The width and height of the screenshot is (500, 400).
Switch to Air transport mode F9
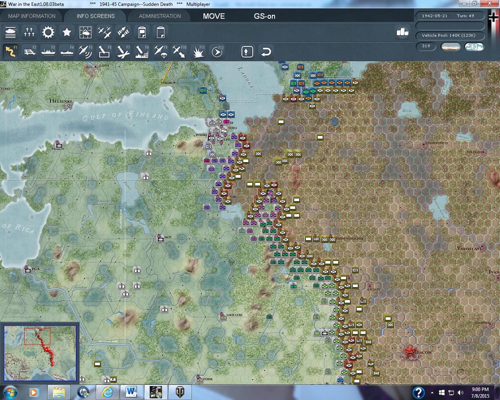(x=161, y=52)
